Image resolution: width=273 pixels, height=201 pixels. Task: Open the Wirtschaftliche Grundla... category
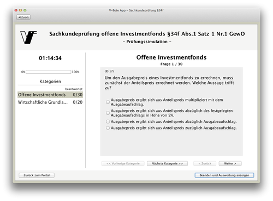[x=50, y=102]
